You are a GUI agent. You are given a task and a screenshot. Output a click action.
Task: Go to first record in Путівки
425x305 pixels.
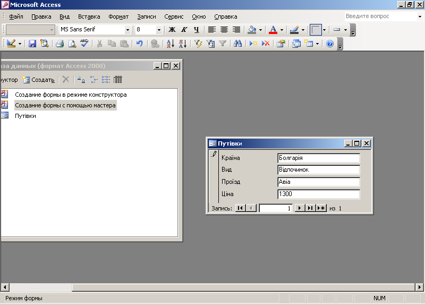240,208
